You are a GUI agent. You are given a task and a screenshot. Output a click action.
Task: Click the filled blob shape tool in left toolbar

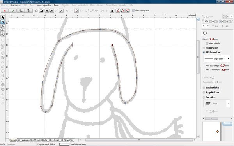[x=3, y=85]
